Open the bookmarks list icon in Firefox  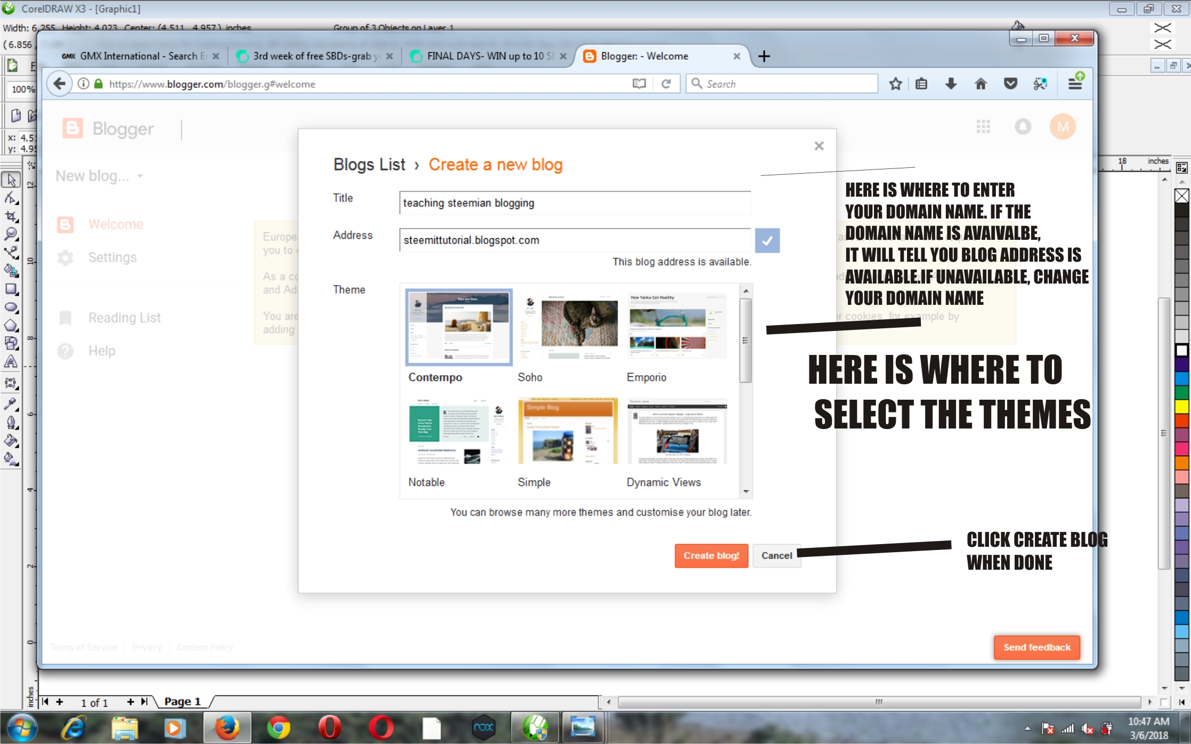921,84
